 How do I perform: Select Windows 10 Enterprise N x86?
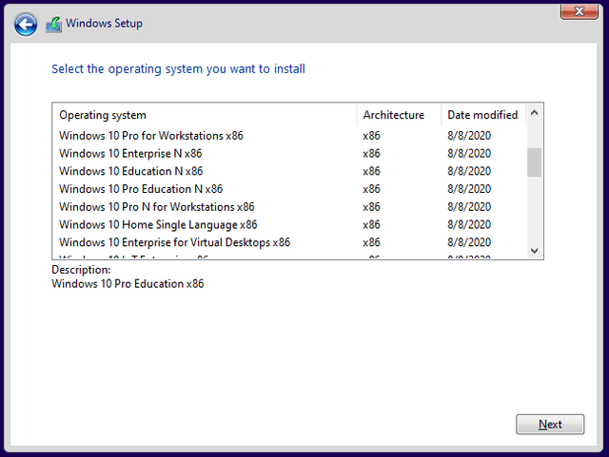coord(130,154)
